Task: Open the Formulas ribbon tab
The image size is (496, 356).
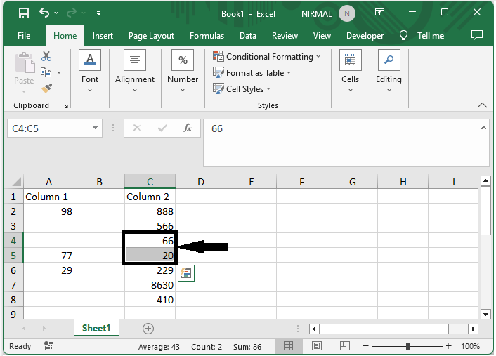Action: click(x=207, y=36)
